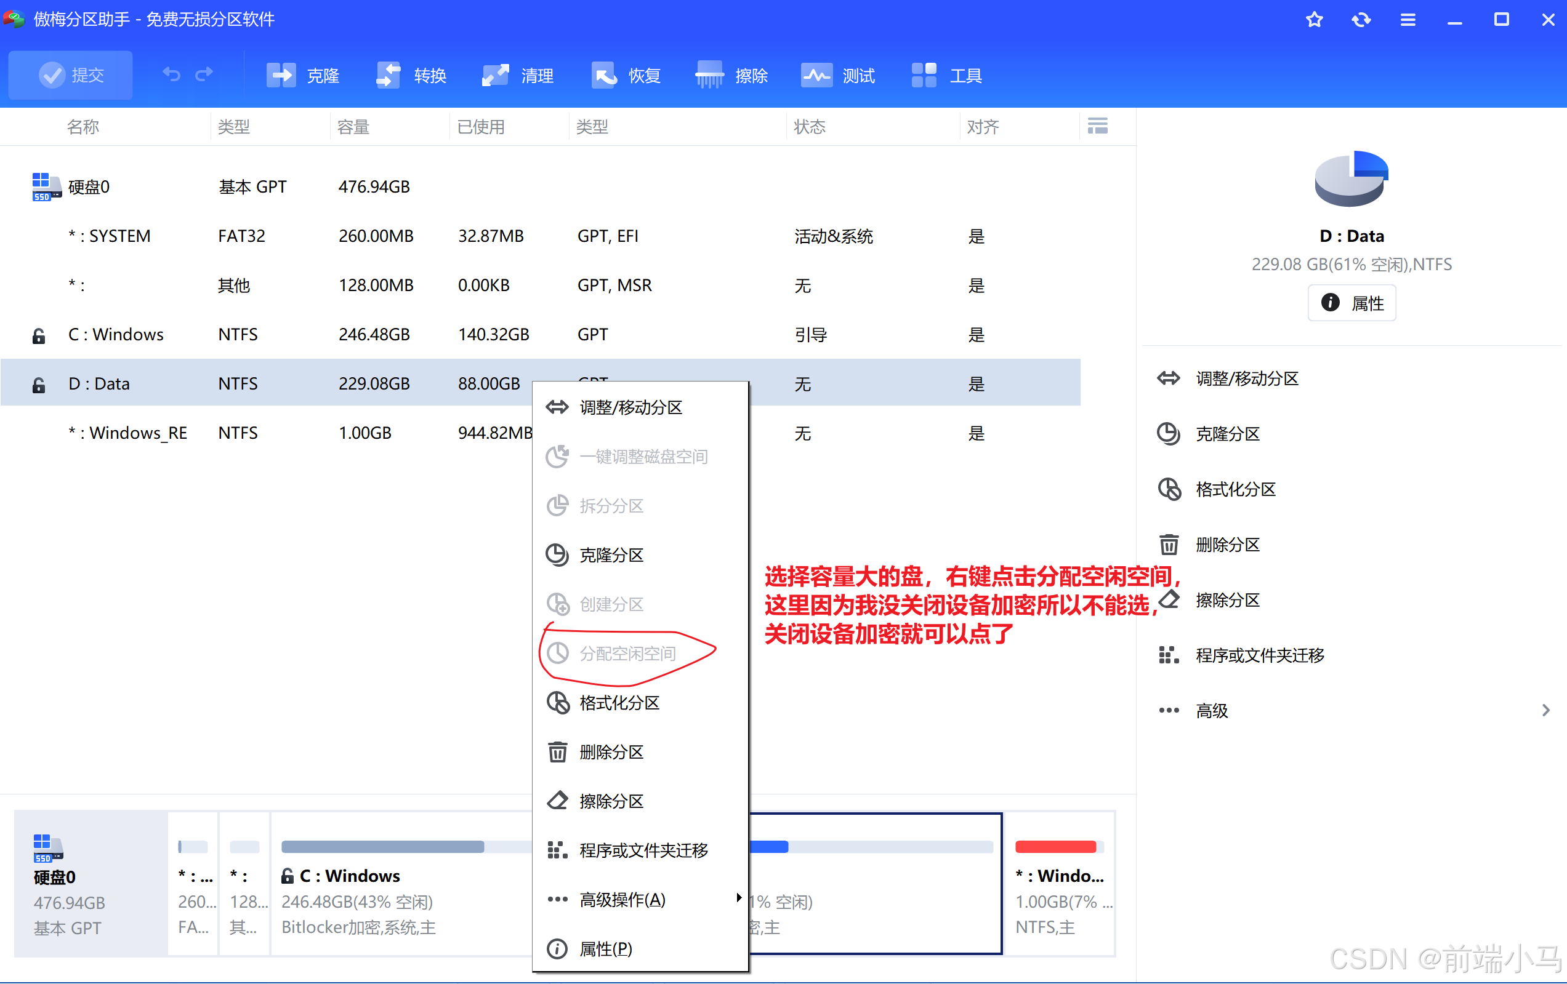This screenshot has height=984, width=1567.
Task: Click 删除分区 in the right panel
Action: click(1227, 545)
